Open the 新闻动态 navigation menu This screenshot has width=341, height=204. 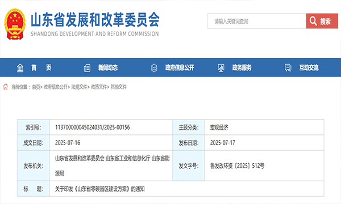pyautogui.click(x=108, y=67)
